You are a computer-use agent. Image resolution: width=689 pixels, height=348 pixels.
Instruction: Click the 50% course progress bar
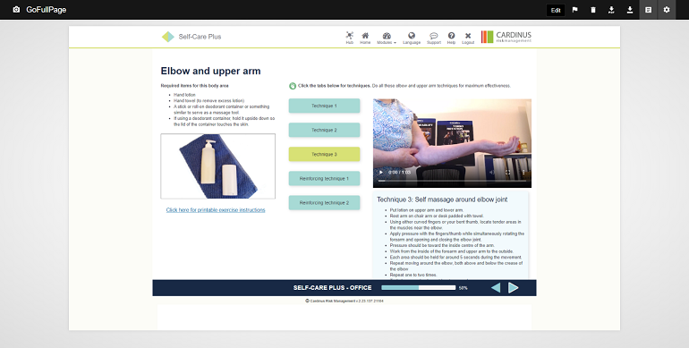(419, 288)
